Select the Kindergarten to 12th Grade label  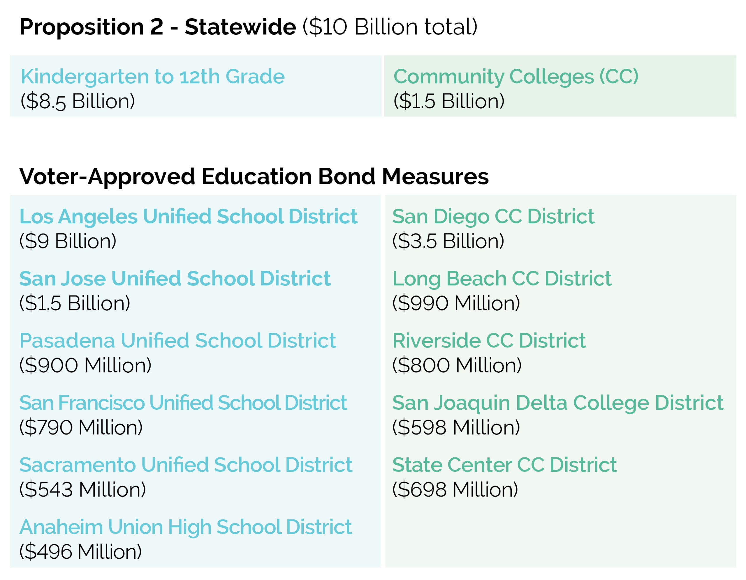point(152,77)
